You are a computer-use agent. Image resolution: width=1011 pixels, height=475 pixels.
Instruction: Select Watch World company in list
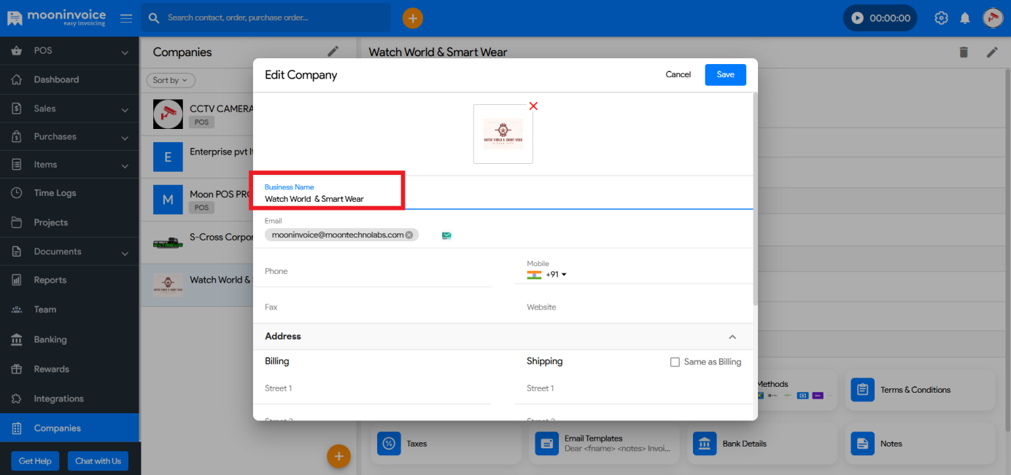click(197, 284)
